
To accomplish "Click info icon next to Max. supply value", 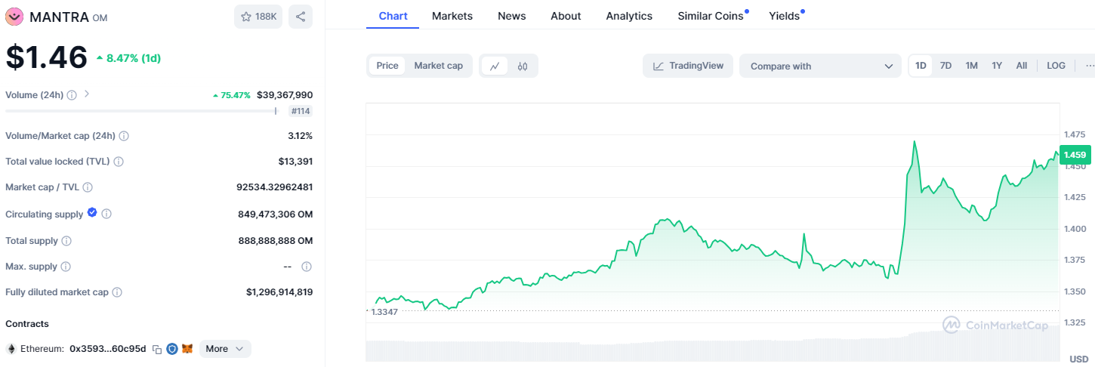I will pos(307,267).
